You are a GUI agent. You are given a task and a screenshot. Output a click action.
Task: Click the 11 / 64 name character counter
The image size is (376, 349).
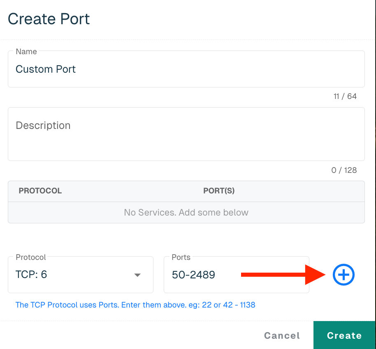(345, 96)
